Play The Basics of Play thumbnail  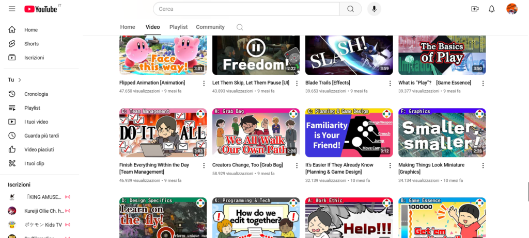coord(442,55)
